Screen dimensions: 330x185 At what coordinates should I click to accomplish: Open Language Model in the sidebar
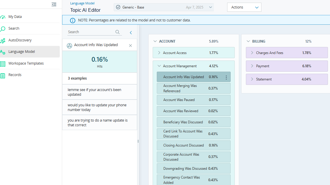pos(22,52)
